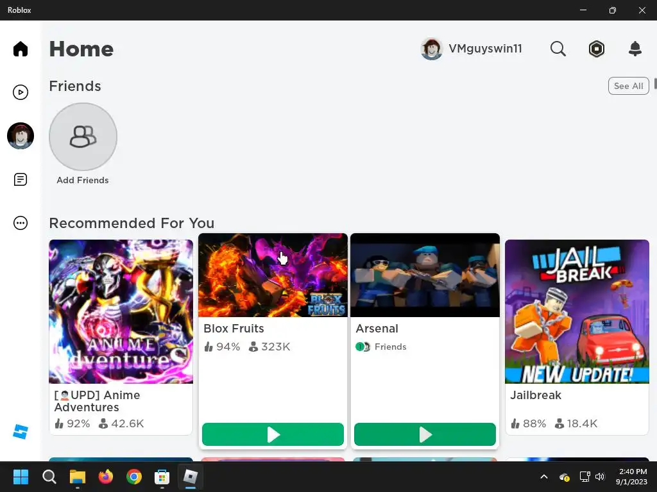Click Blox Fruits 323K player count
657x492 pixels.
269,347
